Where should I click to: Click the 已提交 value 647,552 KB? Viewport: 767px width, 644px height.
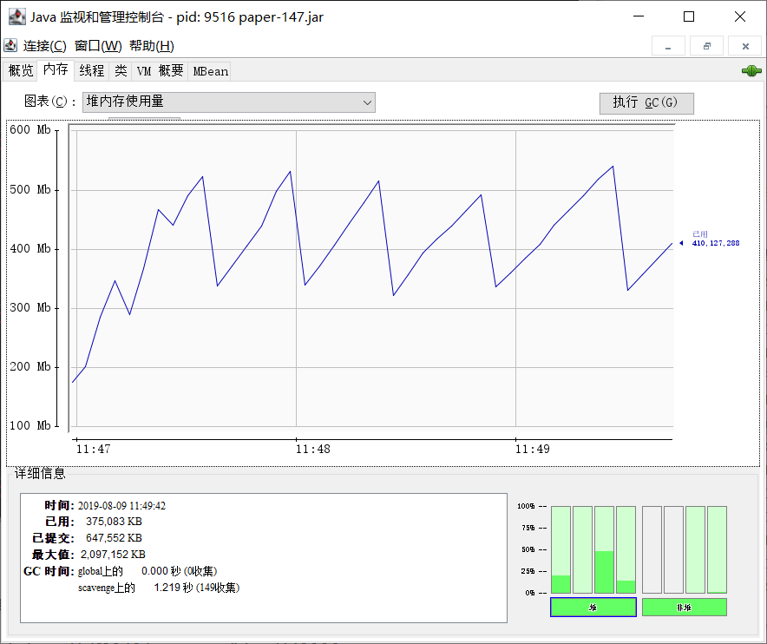(x=114, y=538)
